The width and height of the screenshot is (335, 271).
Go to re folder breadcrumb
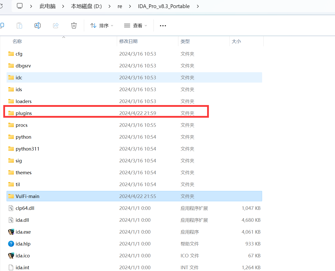120,6
